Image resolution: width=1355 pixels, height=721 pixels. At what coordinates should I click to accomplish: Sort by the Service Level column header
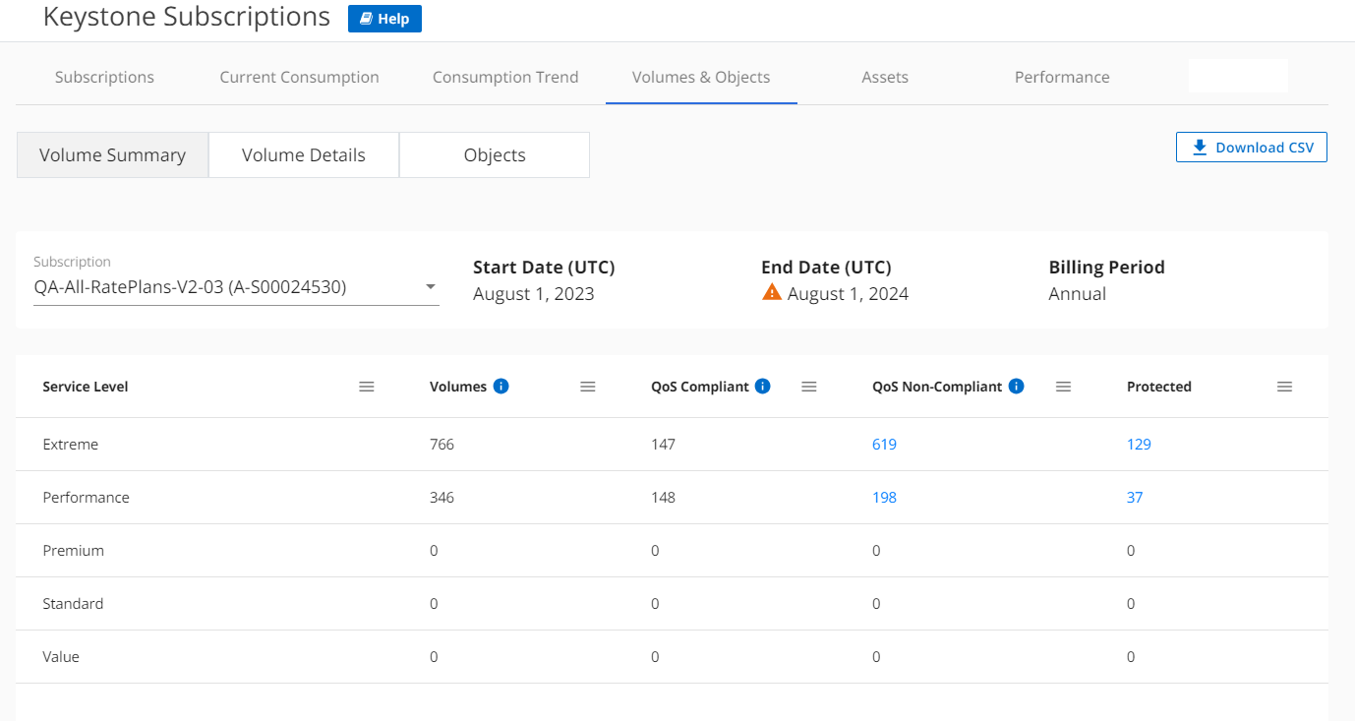[86, 387]
